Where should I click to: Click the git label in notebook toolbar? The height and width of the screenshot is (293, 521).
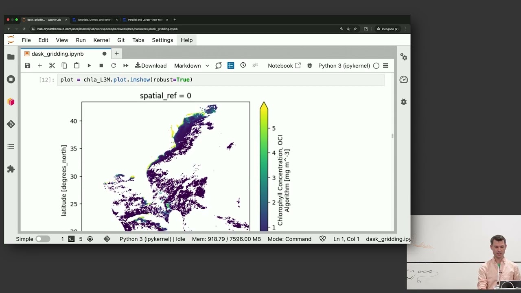click(x=255, y=65)
